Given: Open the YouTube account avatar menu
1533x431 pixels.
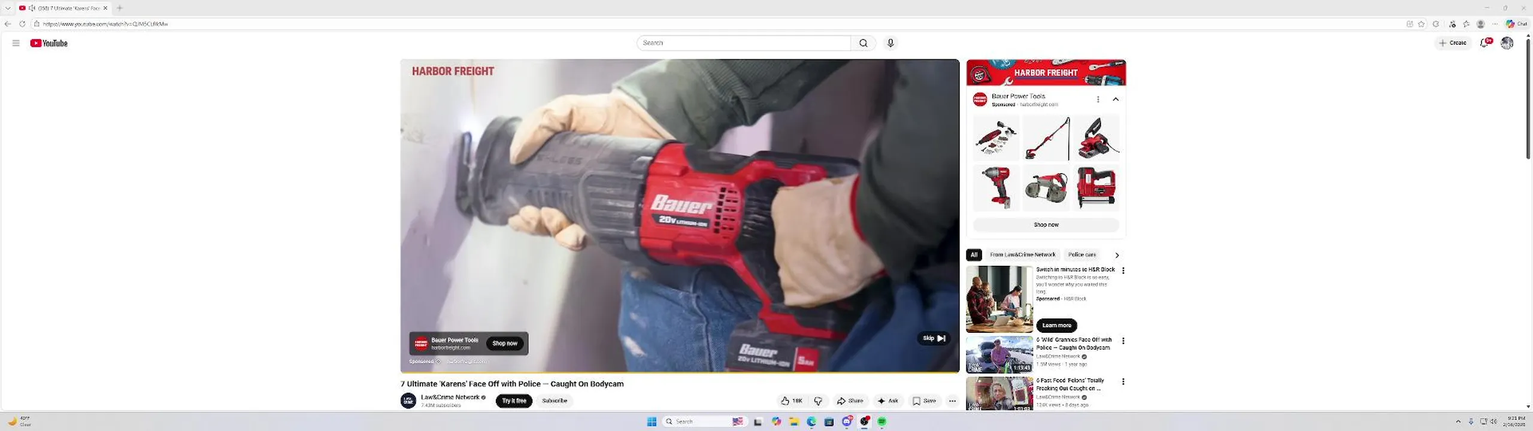Looking at the screenshot, I should [x=1507, y=43].
